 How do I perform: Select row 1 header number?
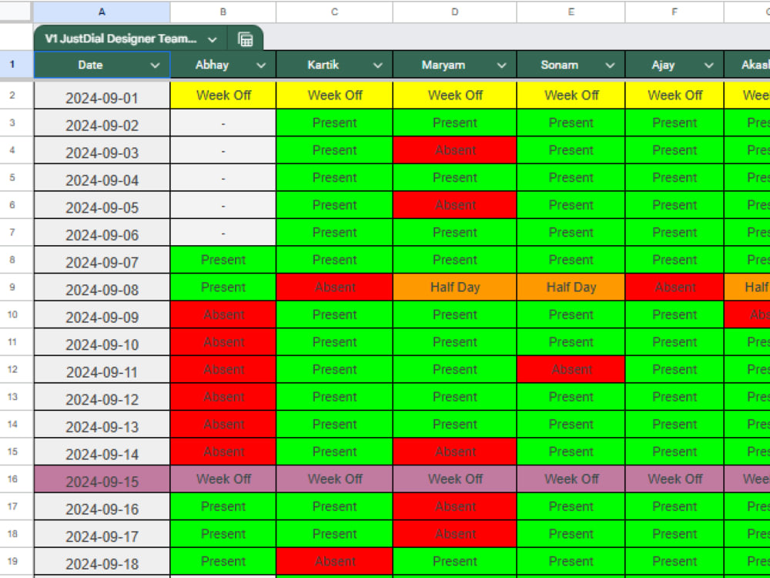[12, 65]
